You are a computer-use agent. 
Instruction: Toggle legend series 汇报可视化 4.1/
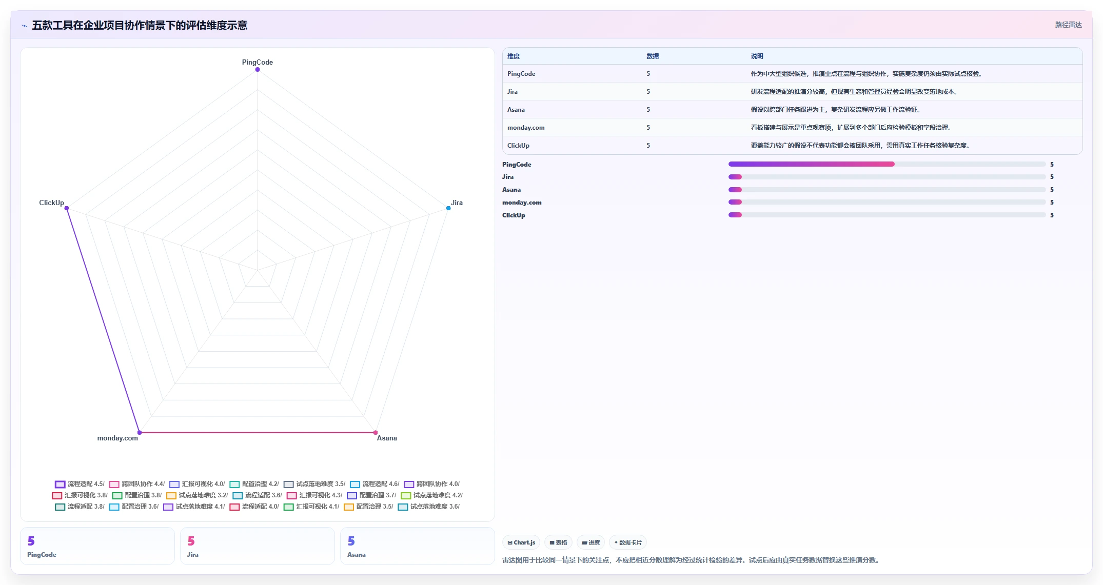click(311, 507)
